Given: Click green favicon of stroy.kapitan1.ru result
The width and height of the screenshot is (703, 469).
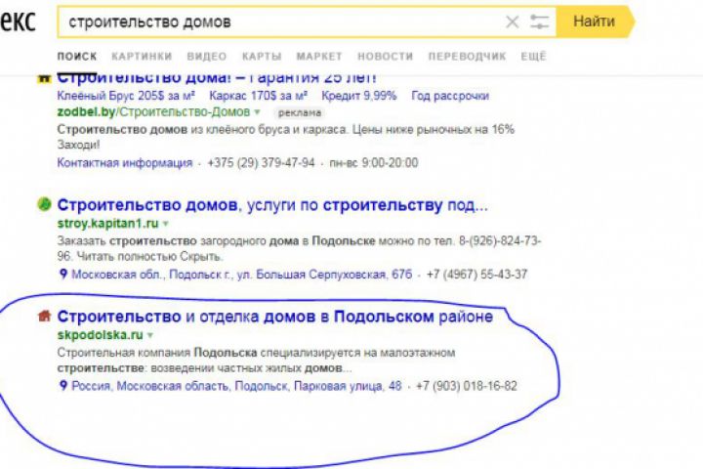Looking at the screenshot, I should [44, 204].
